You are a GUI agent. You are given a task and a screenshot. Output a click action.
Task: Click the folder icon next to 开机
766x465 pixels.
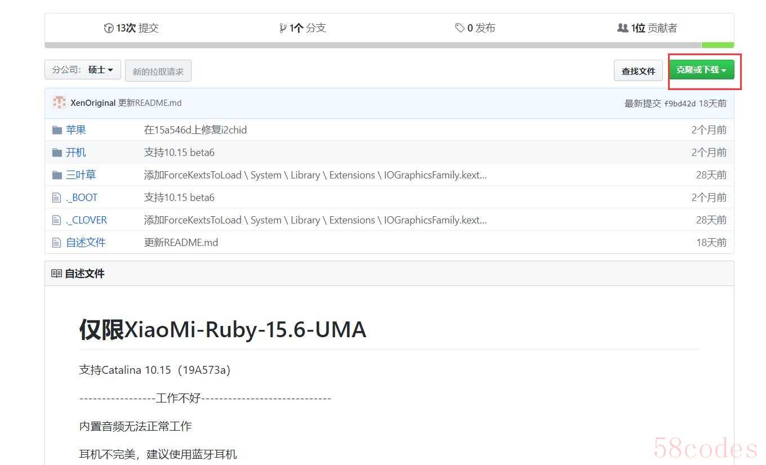(x=57, y=153)
